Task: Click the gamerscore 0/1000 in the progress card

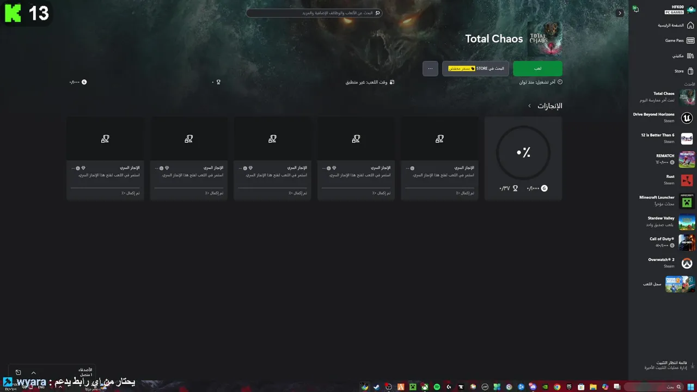Action: click(537, 188)
